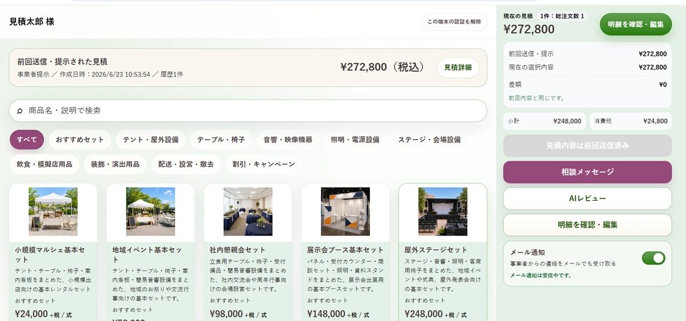Toggle the メール通知 switch
The height and width of the screenshot is (321, 686).
653,258
